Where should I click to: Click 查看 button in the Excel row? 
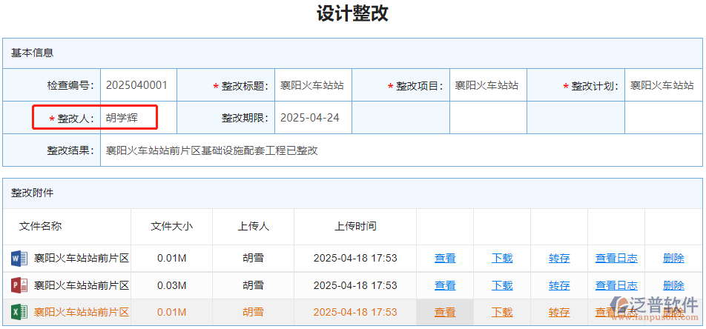(445, 312)
